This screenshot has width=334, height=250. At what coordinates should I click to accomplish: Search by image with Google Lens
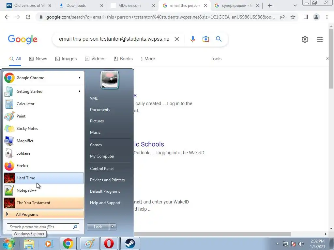click(205, 39)
